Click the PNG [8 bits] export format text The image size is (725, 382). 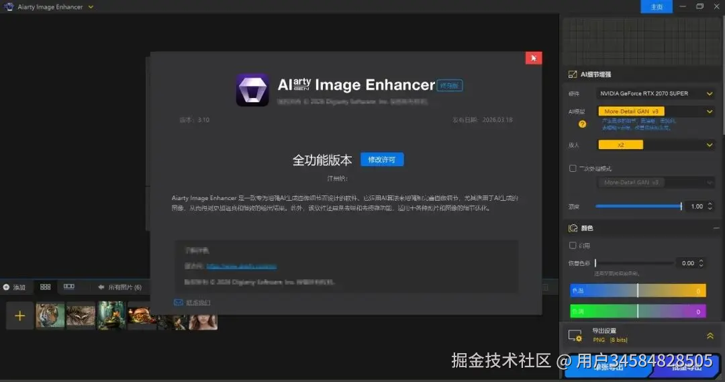pyautogui.click(x=610, y=340)
